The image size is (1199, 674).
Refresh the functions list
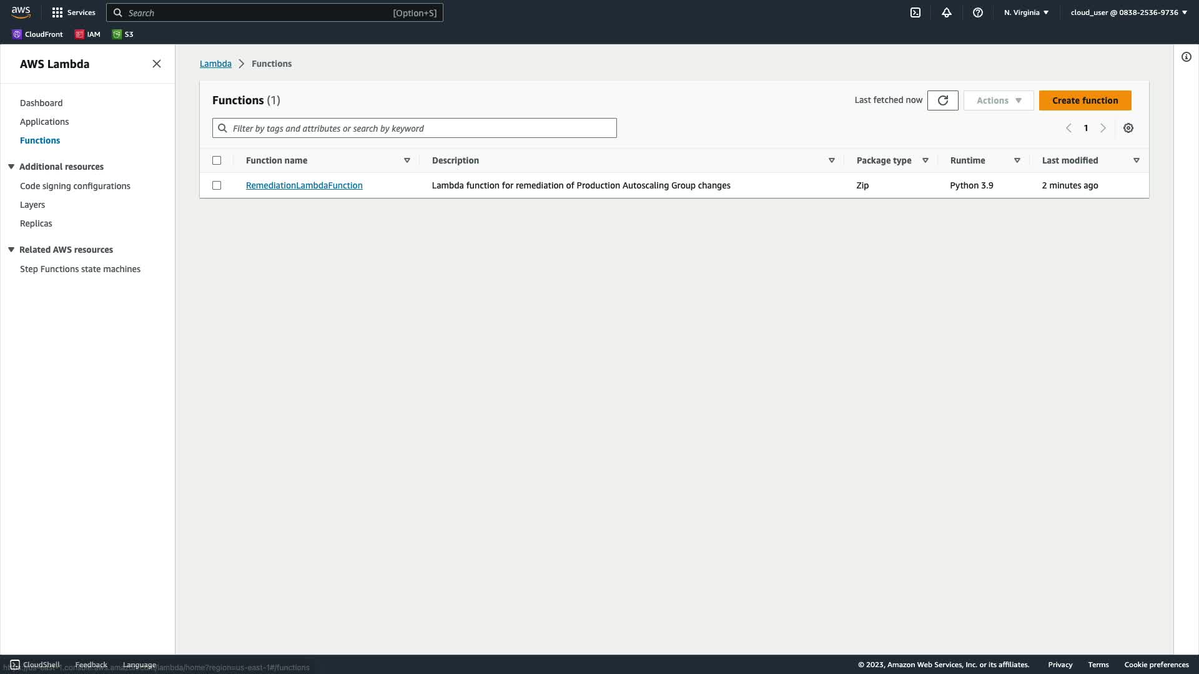(942, 100)
